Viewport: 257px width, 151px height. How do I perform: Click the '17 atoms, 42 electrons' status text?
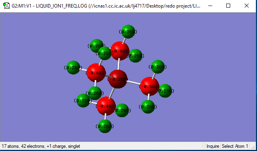click(23, 146)
